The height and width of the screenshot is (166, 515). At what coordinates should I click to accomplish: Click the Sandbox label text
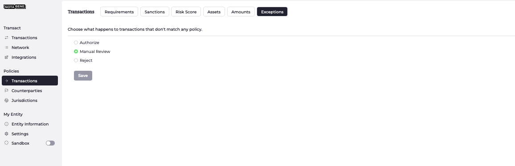20,143
